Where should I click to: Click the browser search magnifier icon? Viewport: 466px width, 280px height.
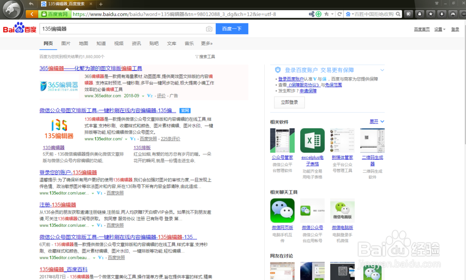[x=398, y=14]
